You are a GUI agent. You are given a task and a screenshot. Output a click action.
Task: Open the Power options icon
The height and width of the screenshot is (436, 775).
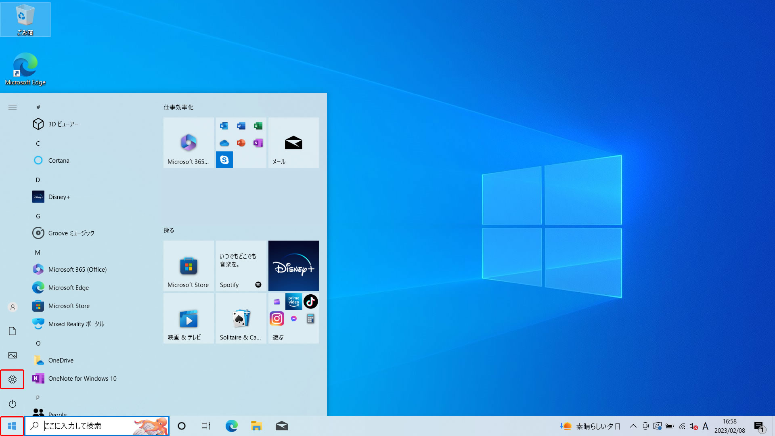pos(12,404)
